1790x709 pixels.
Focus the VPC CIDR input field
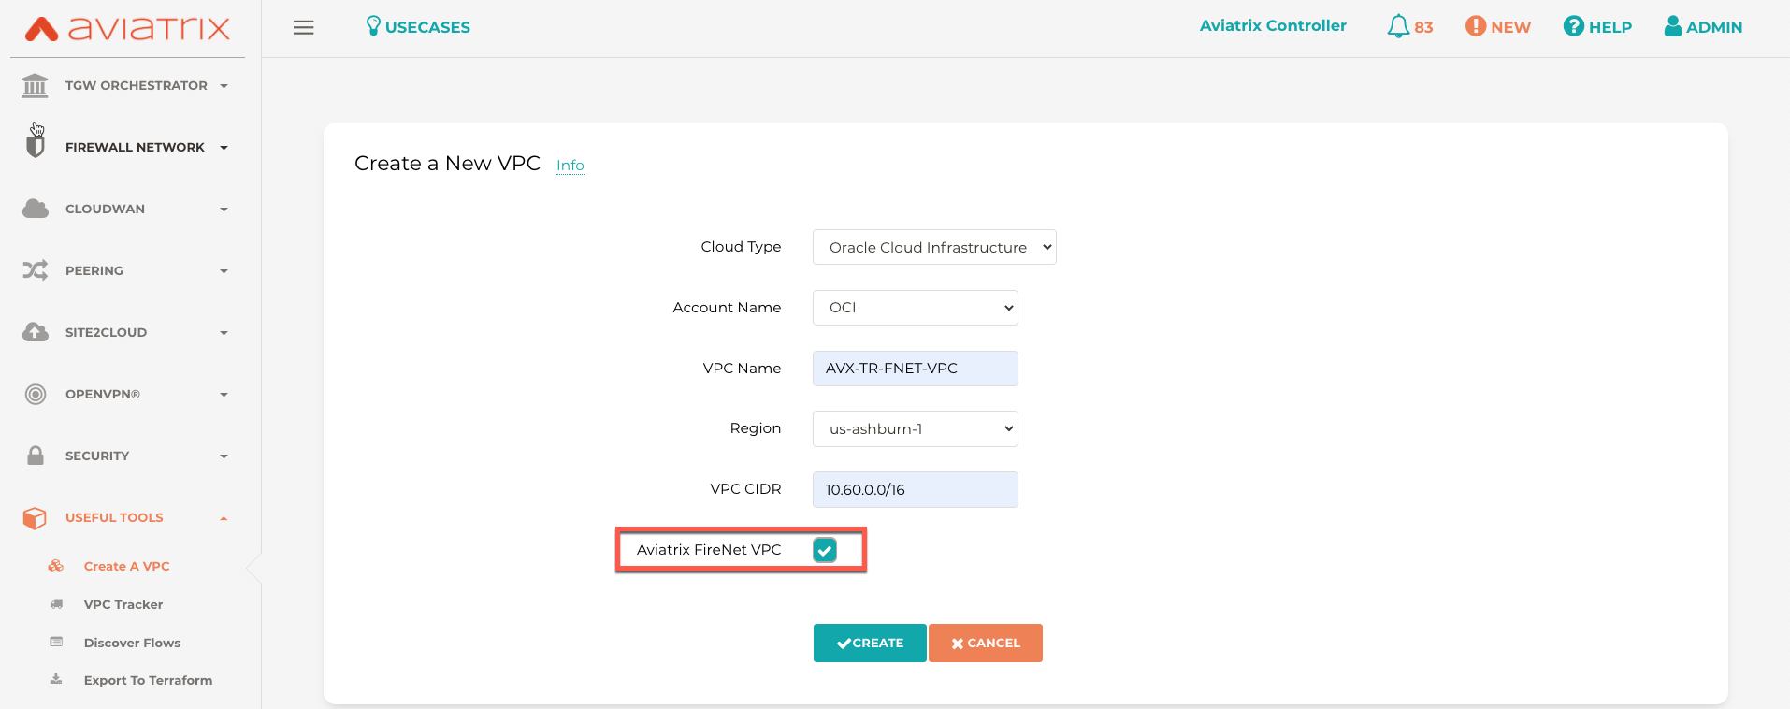(x=916, y=489)
